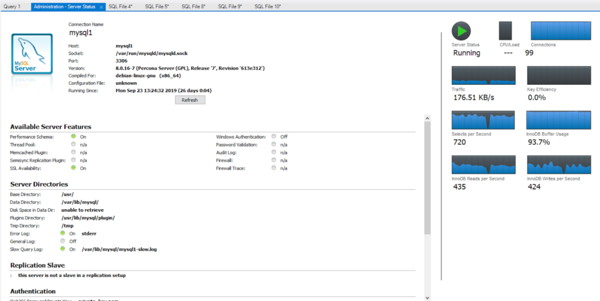Click the connection name mysql1 heading

[x=80, y=33]
